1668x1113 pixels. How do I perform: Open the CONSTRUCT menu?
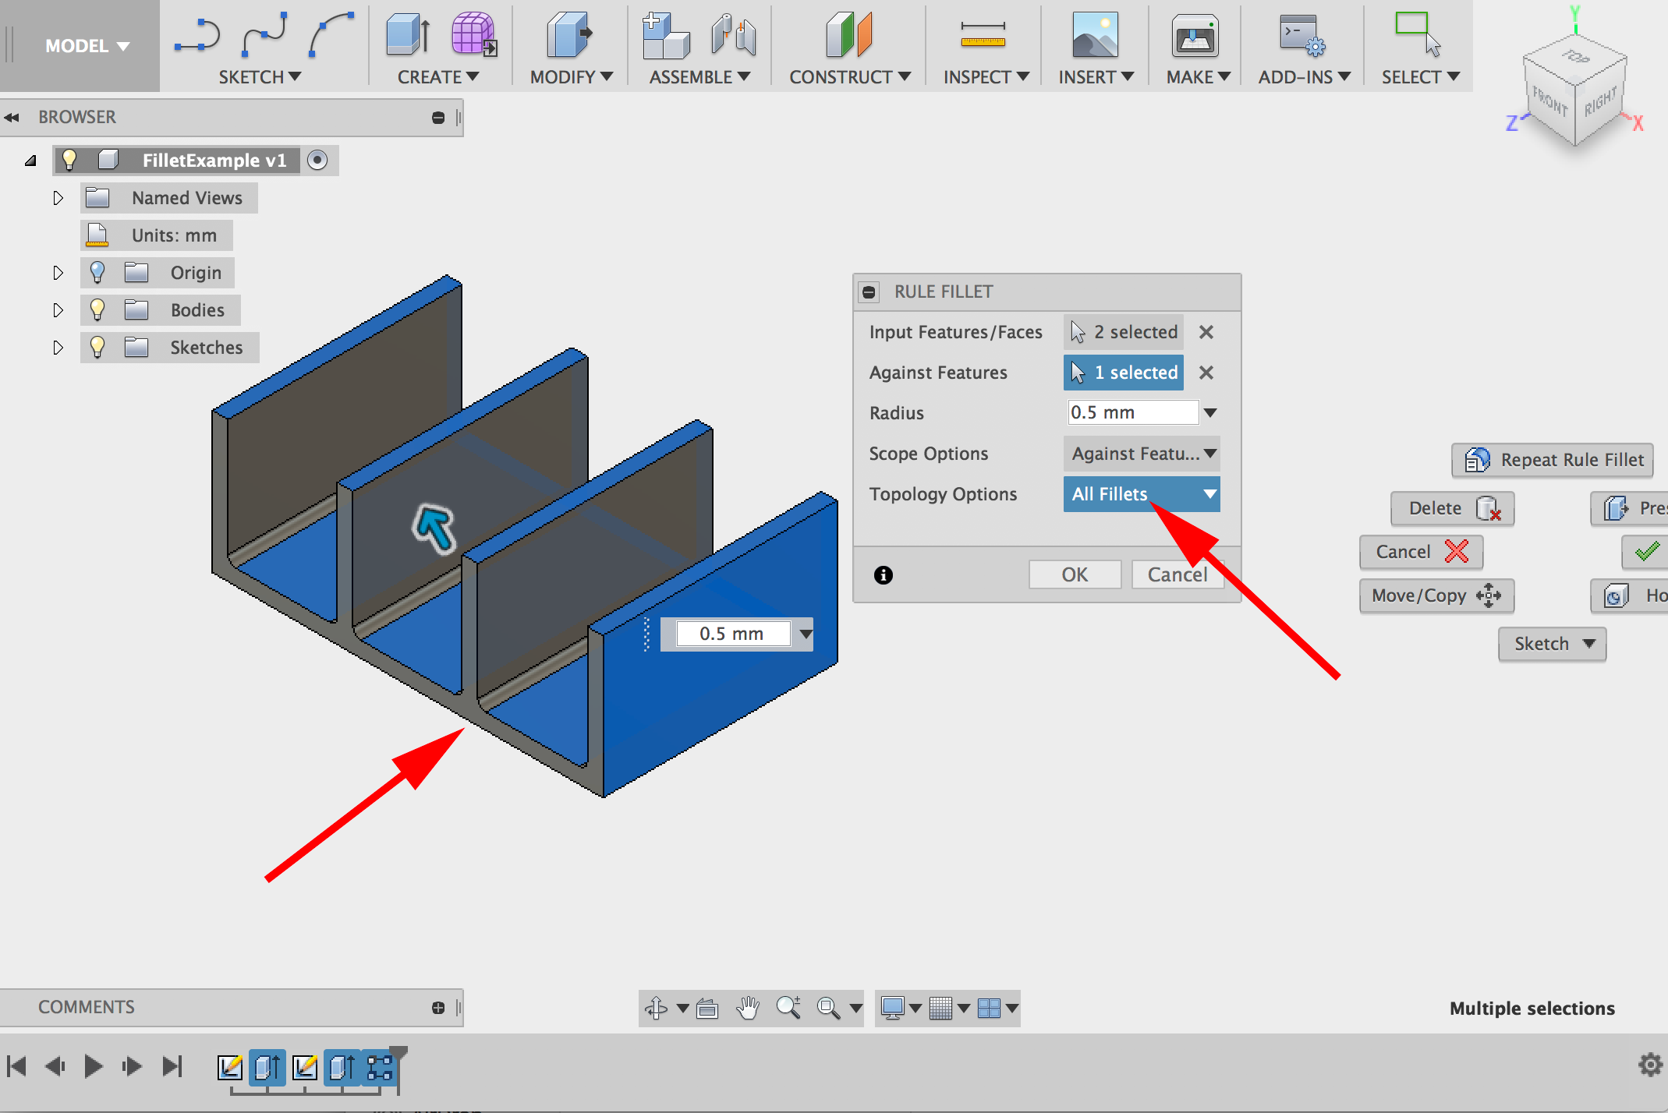850,77
